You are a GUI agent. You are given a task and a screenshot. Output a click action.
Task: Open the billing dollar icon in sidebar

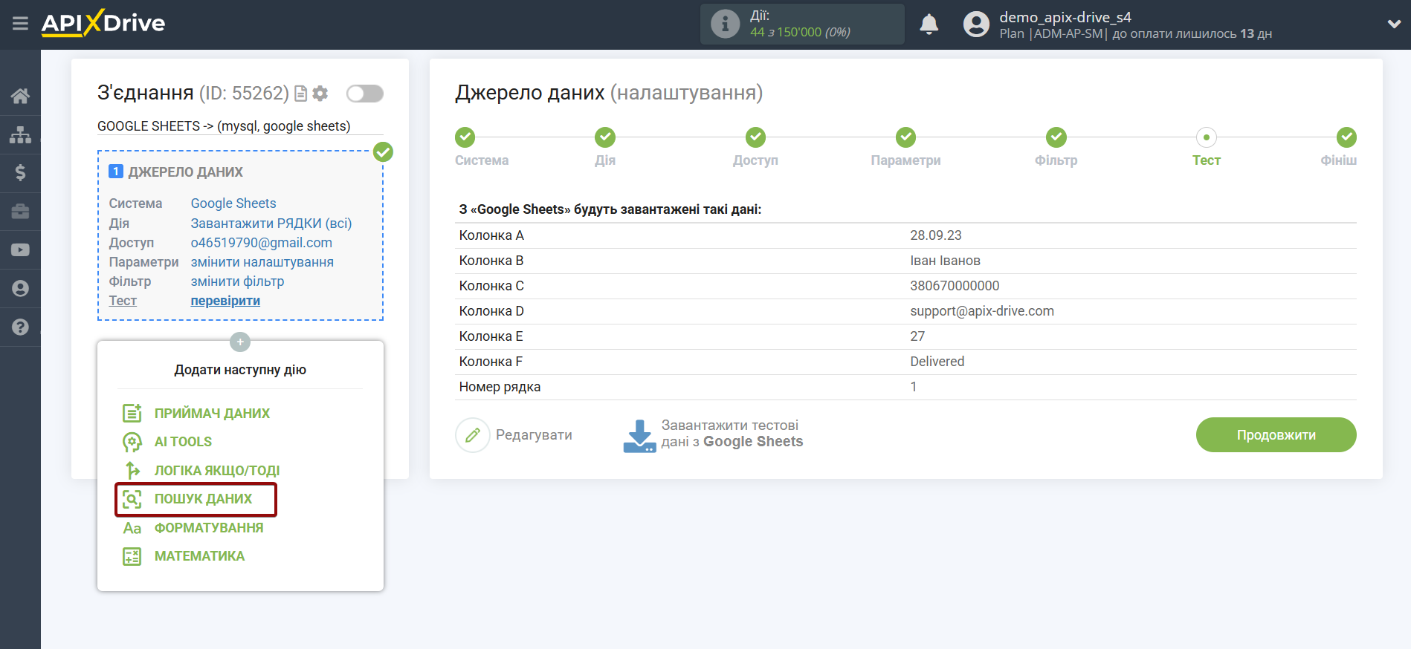pos(20,173)
